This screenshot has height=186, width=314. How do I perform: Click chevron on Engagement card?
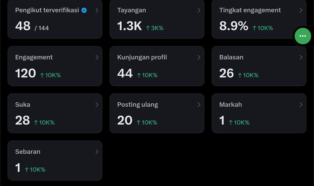pyautogui.click(x=97, y=57)
